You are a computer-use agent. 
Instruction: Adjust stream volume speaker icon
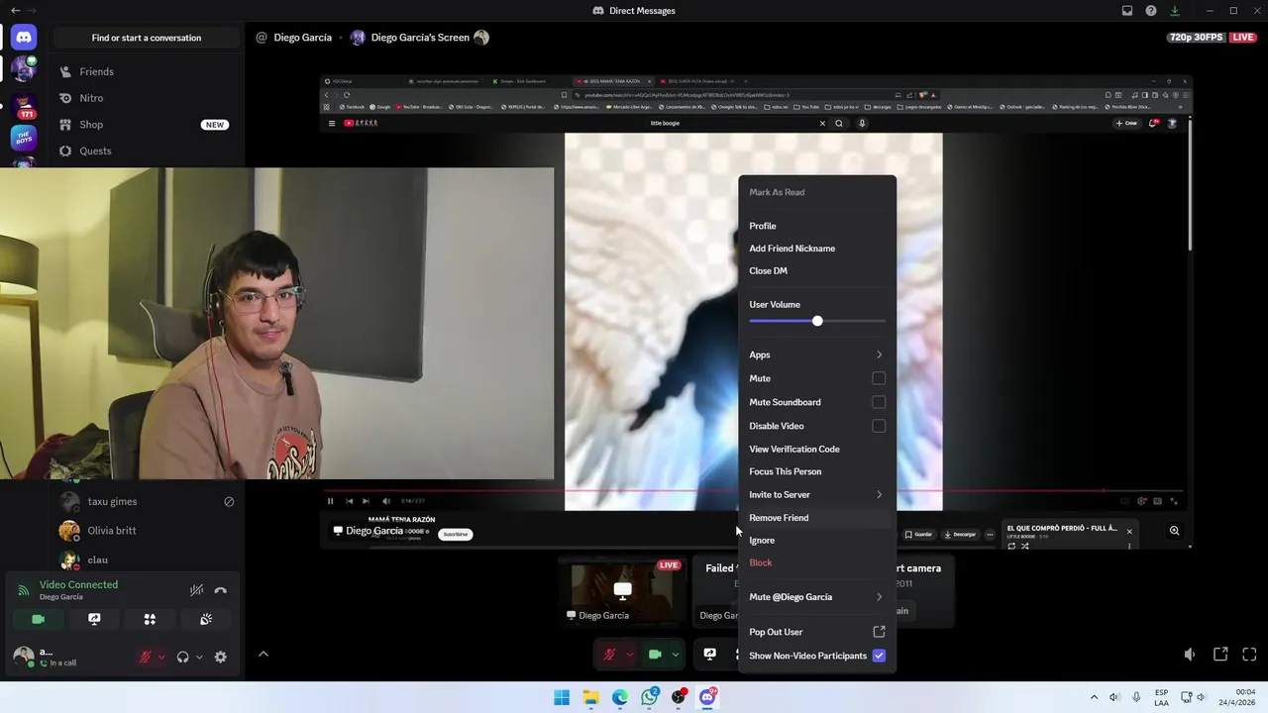tap(1190, 655)
